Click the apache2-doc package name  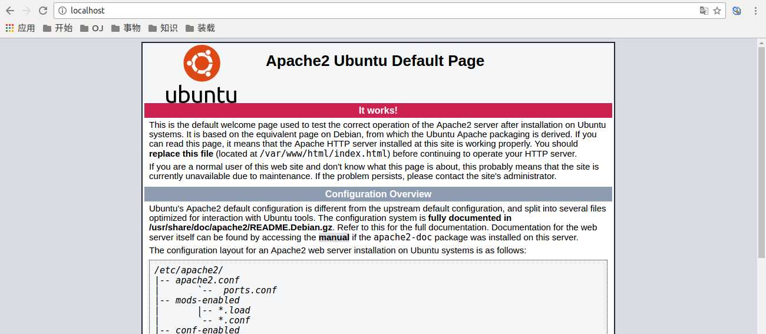pos(402,237)
